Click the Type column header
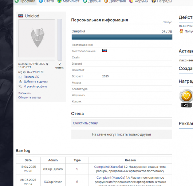This screenshot has width=193, height=186. [77, 160]
